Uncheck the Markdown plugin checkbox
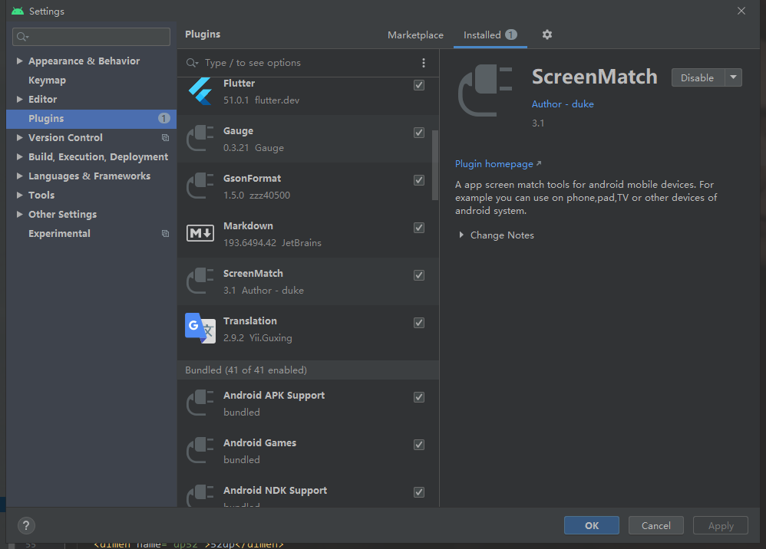766x549 pixels. click(419, 228)
